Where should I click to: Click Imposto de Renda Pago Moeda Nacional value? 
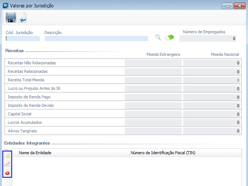tap(212, 97)
